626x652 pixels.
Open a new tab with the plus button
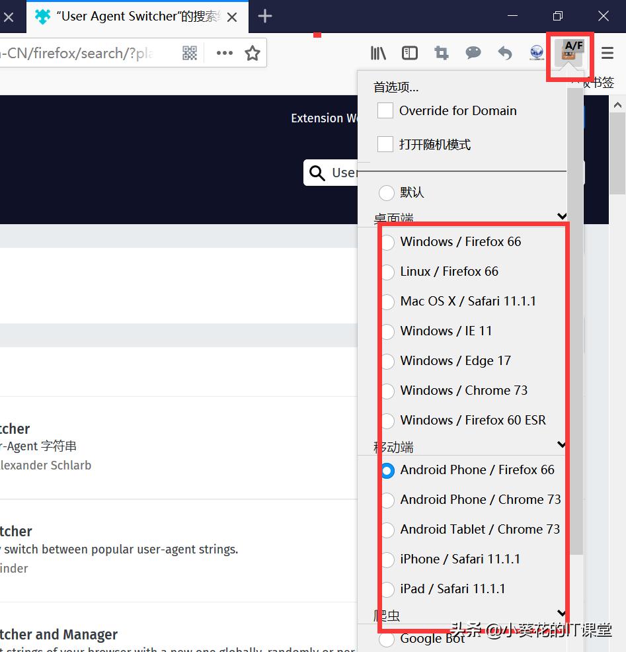pos(265,17)
